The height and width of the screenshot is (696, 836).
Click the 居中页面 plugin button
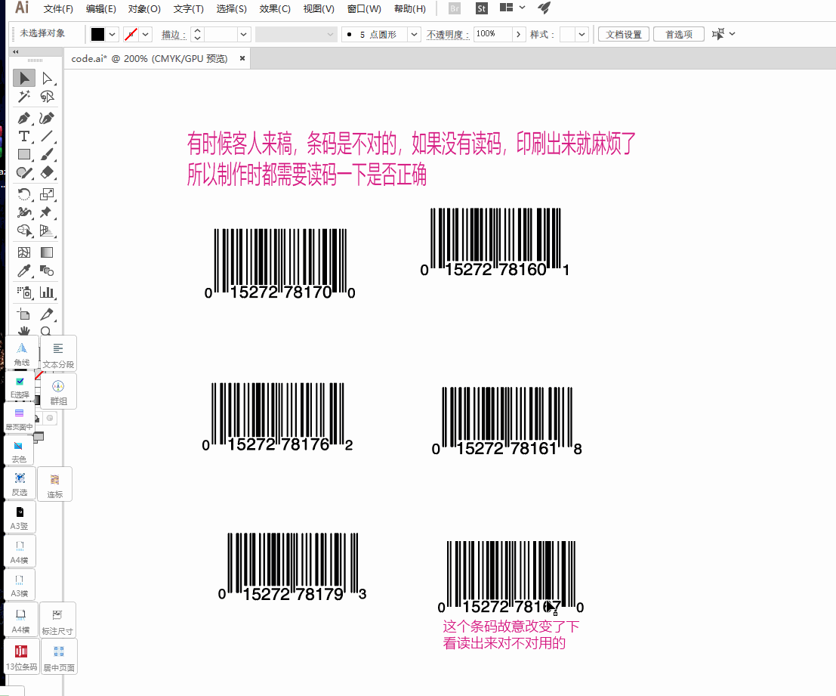click(59, 657)
